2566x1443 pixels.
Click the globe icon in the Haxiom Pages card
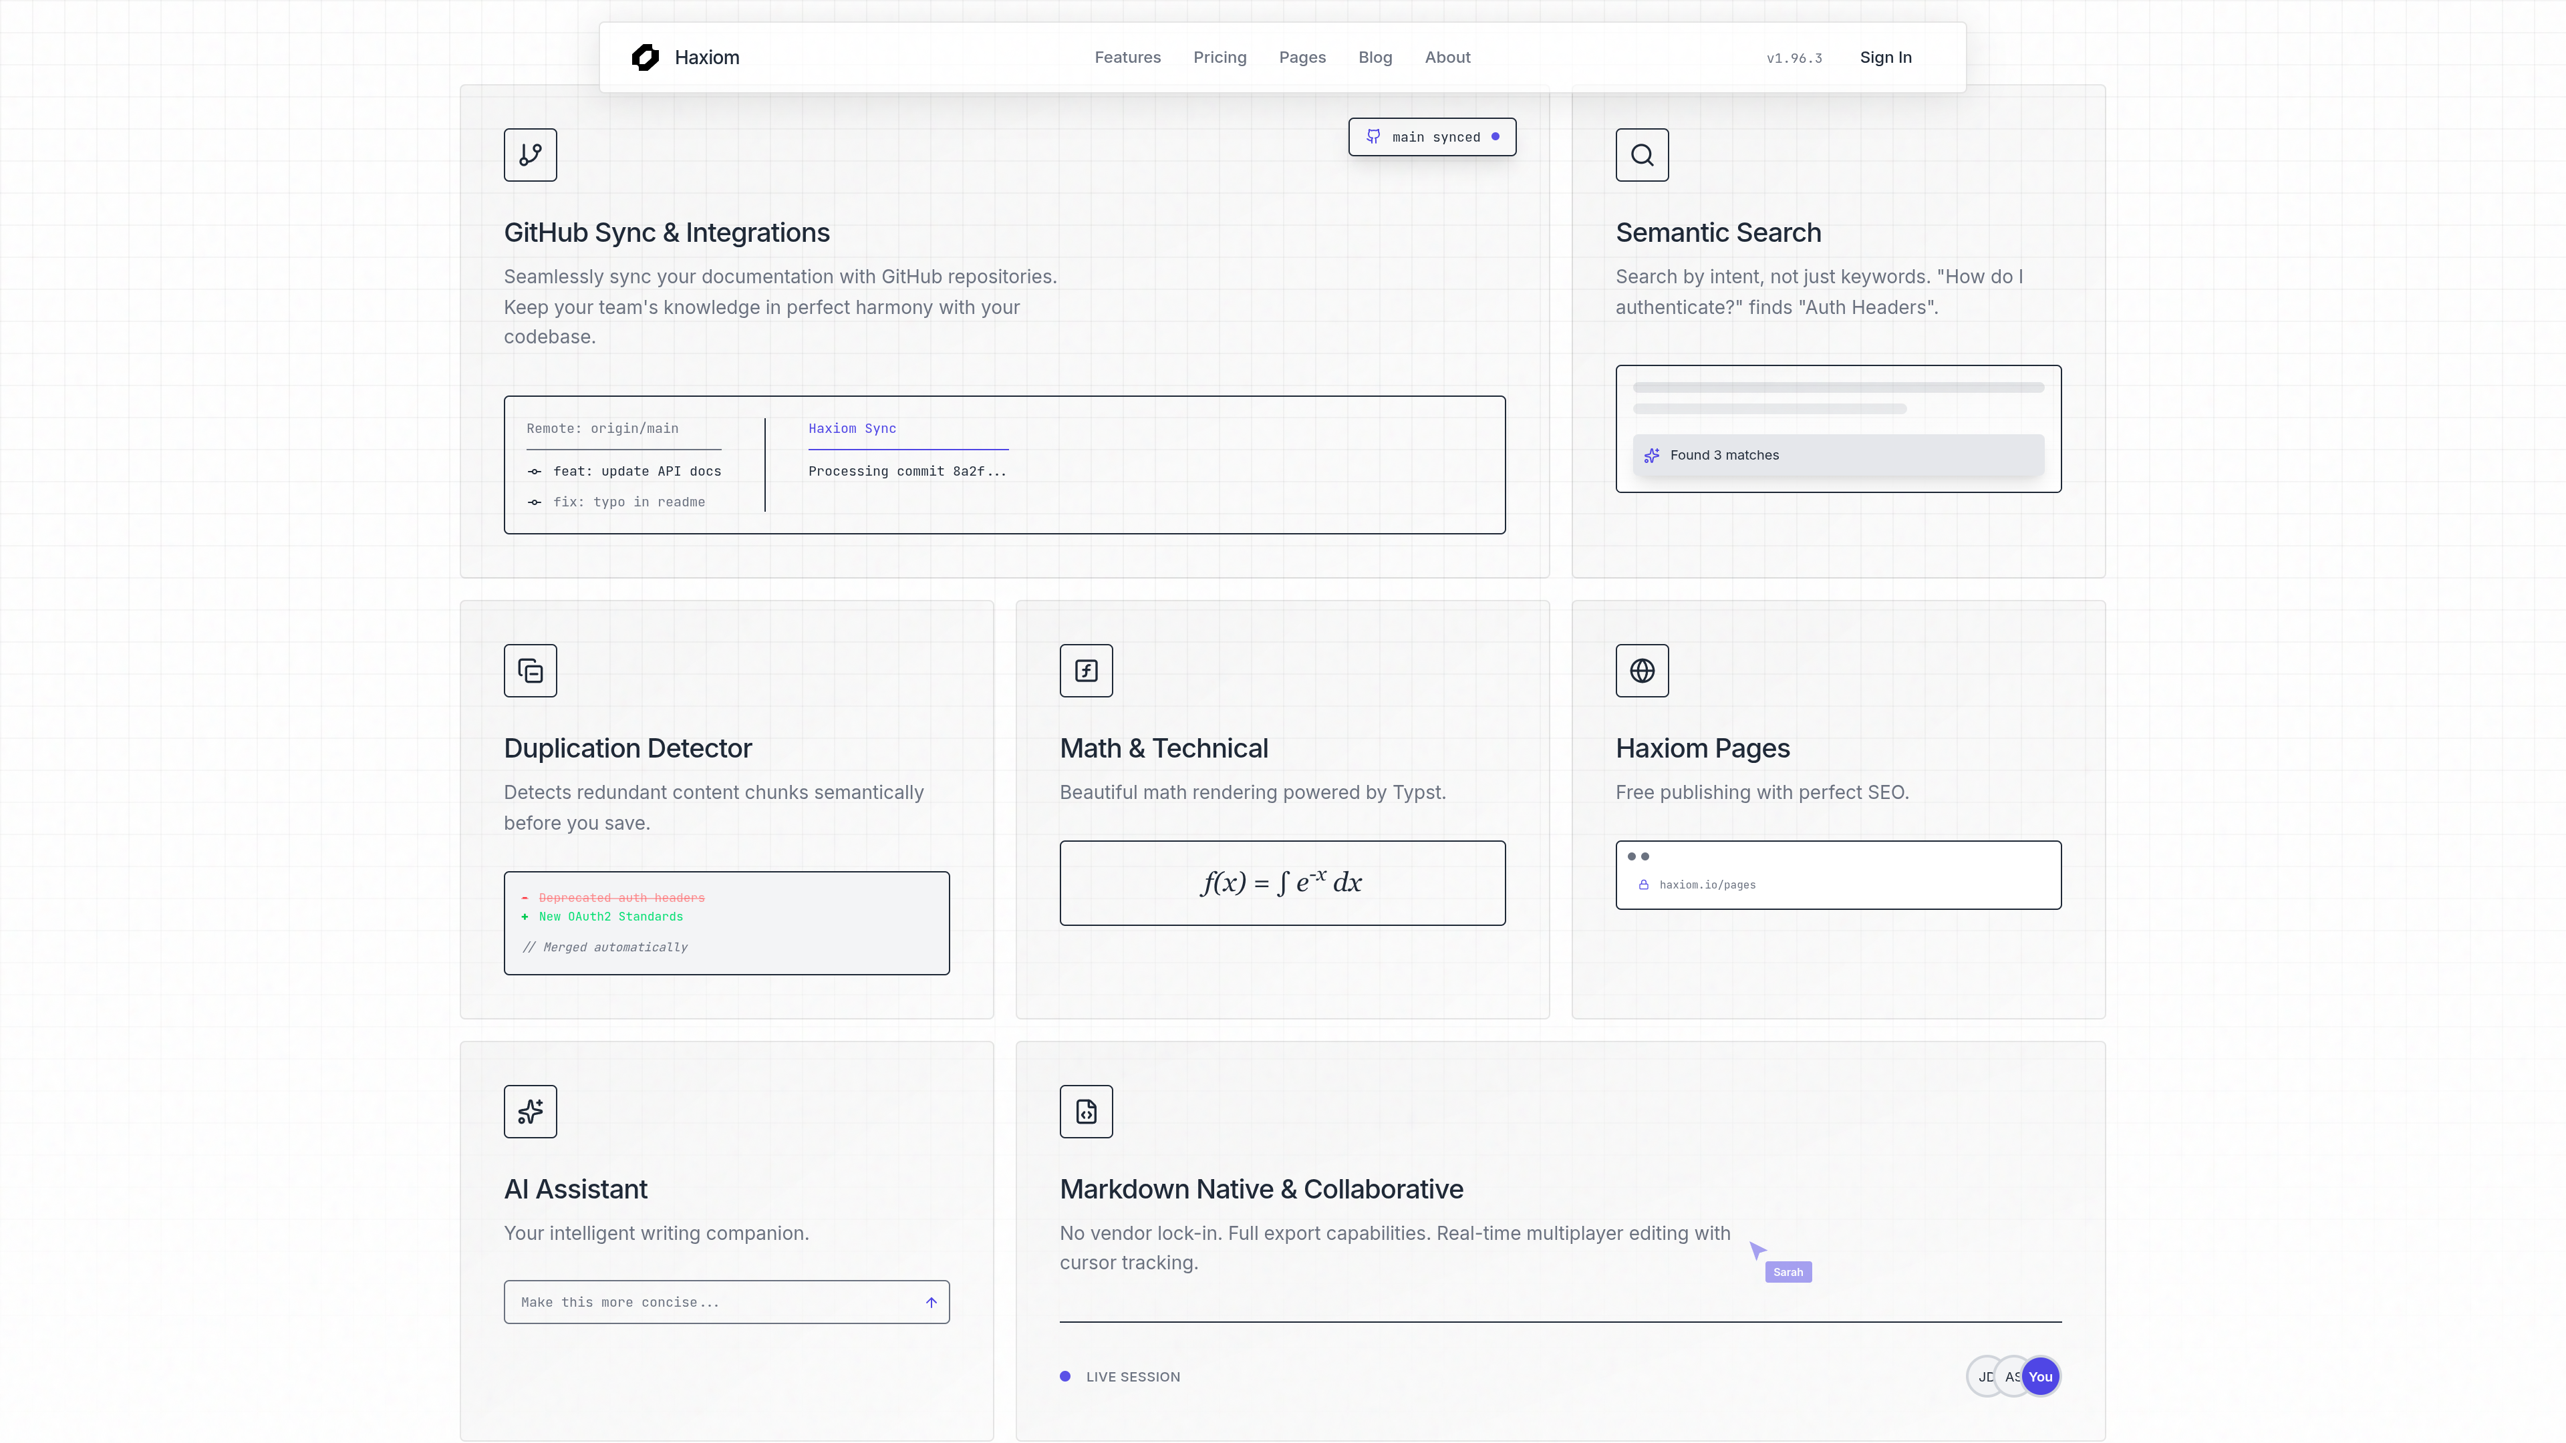[x=1642, y=670]
